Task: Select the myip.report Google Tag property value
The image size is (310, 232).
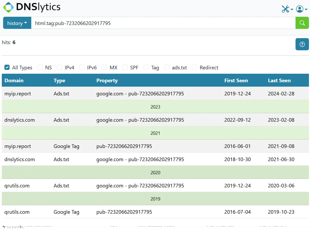Action: pyautogui.click(x=124, y=146)
